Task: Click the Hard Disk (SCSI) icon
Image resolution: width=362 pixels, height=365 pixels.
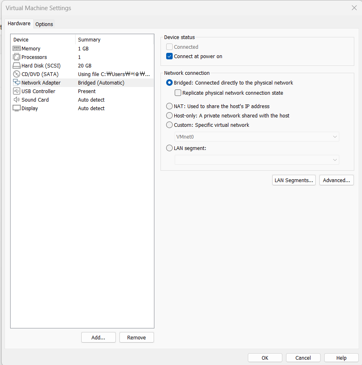Action: [17, 66]
